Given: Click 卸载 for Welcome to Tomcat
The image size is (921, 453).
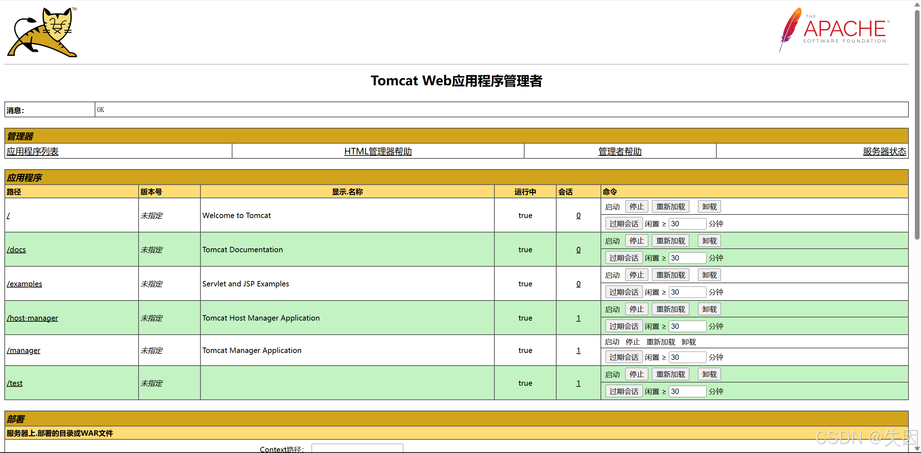Looking at the screenshot, I should click(x=709, y=207).
